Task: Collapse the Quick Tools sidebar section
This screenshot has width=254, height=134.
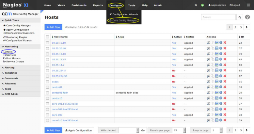Action: [20, 20]
